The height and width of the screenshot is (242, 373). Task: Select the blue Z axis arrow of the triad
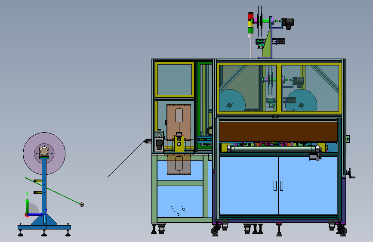pyautogui.click(x=36, y=214)
